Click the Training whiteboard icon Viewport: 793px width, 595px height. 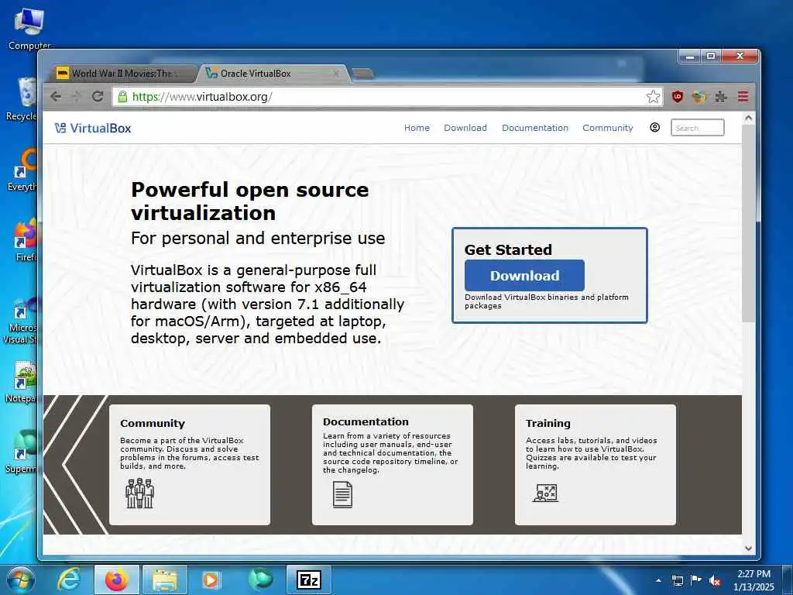coord(545,493)
